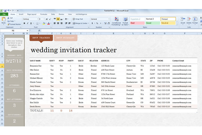Screen dimensions: 202x135
Task: Apply the Bad cell style
Action: [137, 23]
